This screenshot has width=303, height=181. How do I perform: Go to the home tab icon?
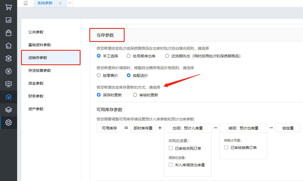point(26,3)
